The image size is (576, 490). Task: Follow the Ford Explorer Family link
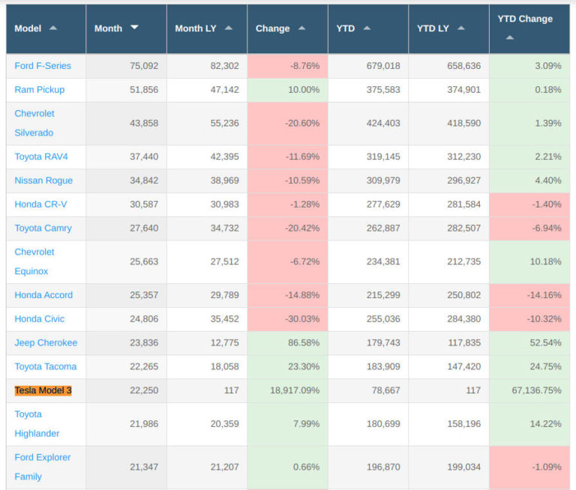(42, 467)
